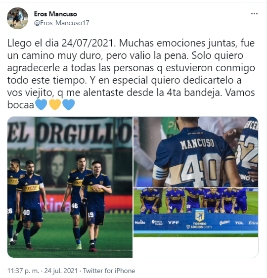Open Eros Mancuso's profile avatar
The image size is (267, 278).
[17, 18]
